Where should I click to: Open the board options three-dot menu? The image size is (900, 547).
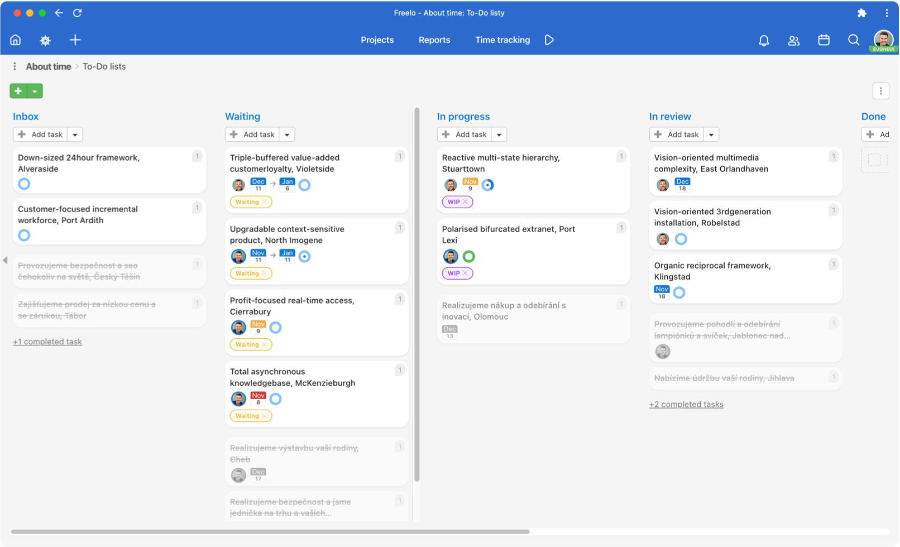click(x=881, y=90)
